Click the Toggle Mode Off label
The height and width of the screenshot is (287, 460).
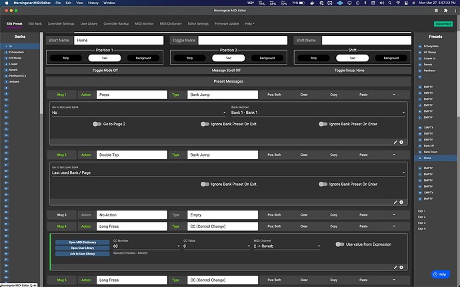point(105,71)
